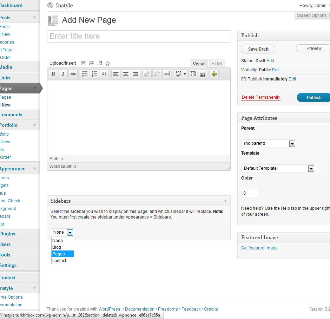The image size is (330, 319).
Task: Toggle the Instyle menu arrow
Action: coord(34,288)
